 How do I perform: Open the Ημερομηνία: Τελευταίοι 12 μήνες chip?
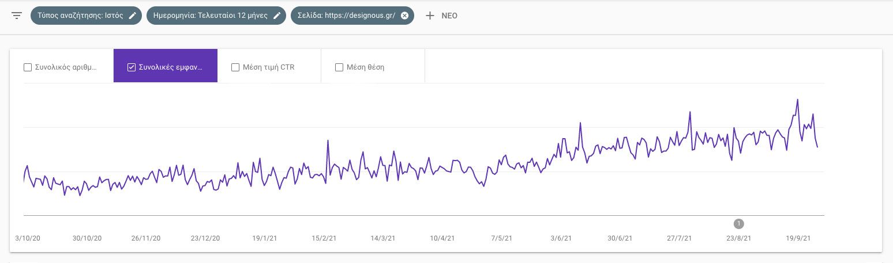(209, 16)
